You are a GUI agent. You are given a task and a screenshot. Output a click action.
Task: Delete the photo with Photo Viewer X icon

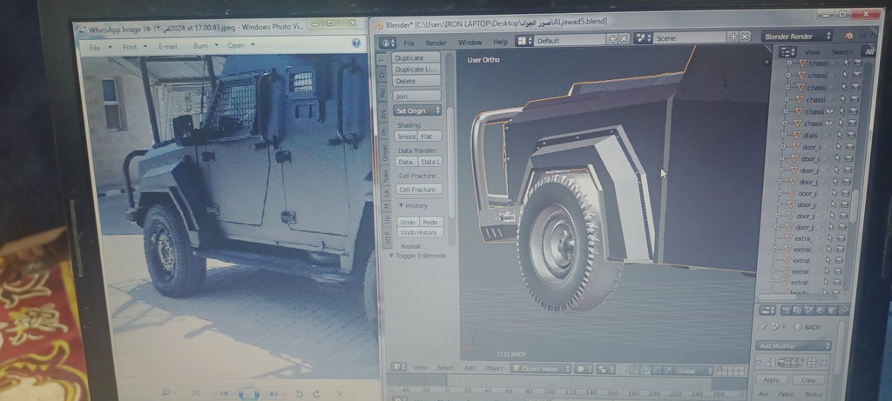[340, 394]
